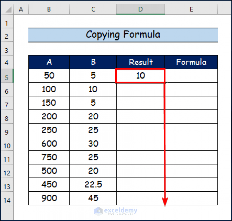The image size is (232, 221).
Task: Click the empty Result cell in row 14
Action: point(141,198)
